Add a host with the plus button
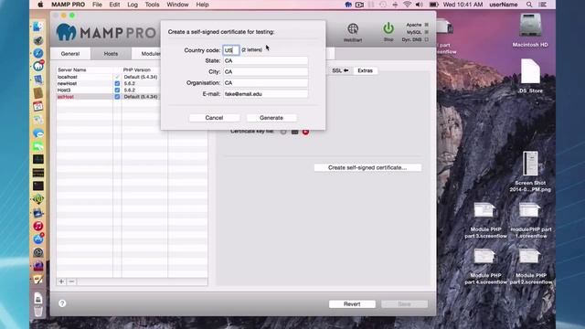The image size is (585, 329). (61, 281)
